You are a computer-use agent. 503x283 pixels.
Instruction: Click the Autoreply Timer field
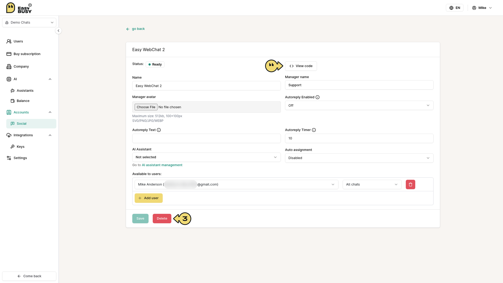tap(359, 138)
